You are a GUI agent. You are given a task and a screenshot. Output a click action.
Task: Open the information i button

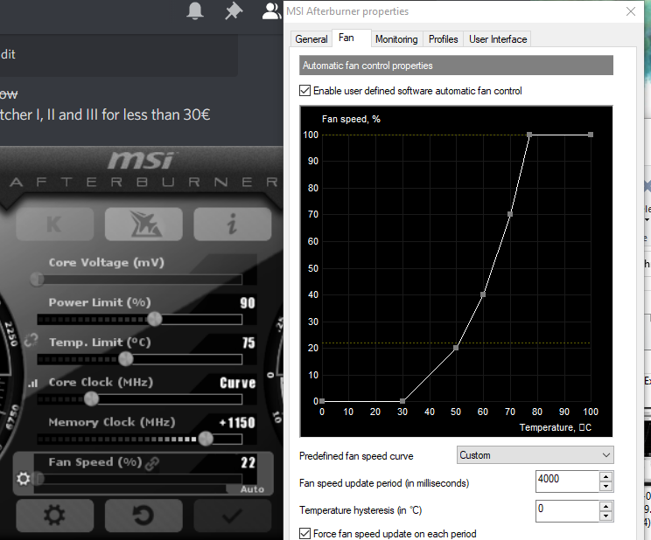click(232, 224)
